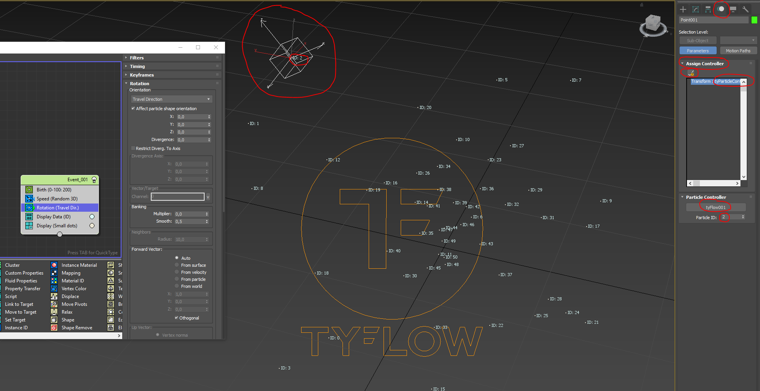
Task: Open the Vector/Target channel dropdown arrow
Action: tap(208, 197)
